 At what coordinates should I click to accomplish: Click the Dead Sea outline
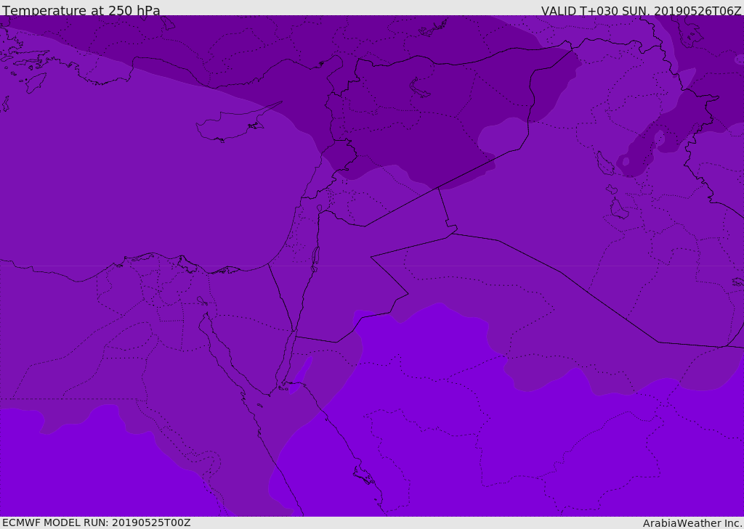pyautogui.click(x=315, y=256)
